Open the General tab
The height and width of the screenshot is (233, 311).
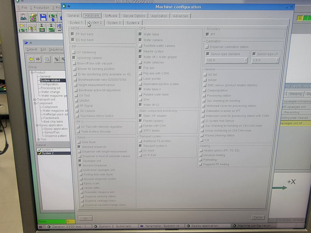click(x=73, y=16)
